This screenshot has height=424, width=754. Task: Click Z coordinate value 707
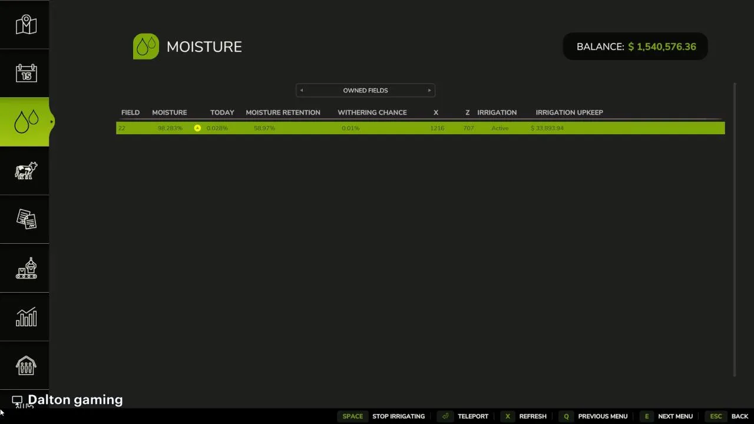click(468, 128)
